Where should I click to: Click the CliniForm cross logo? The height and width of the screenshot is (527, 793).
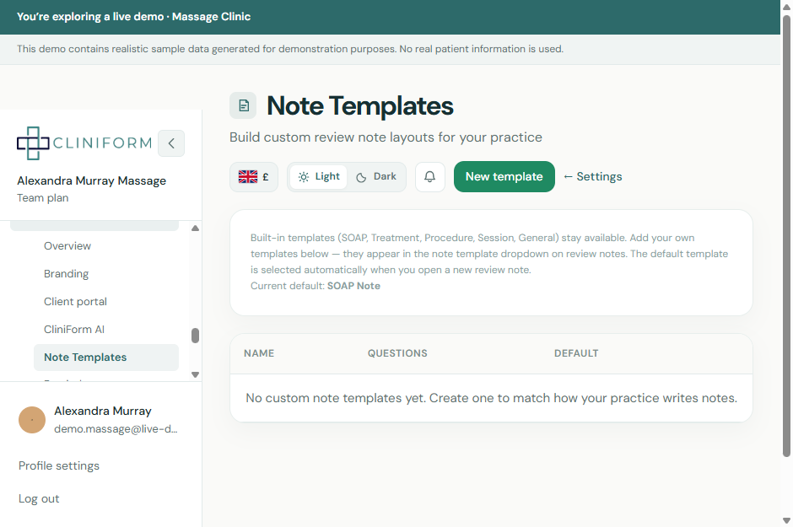pos(33,143)
